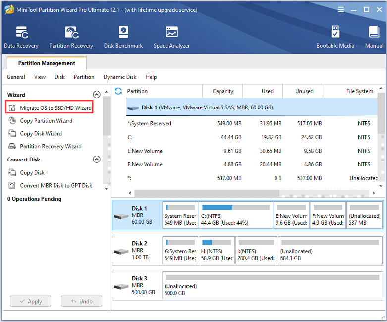Click the Copy Disk Wizard icon
387x322 pixels.
pos(12,133)
